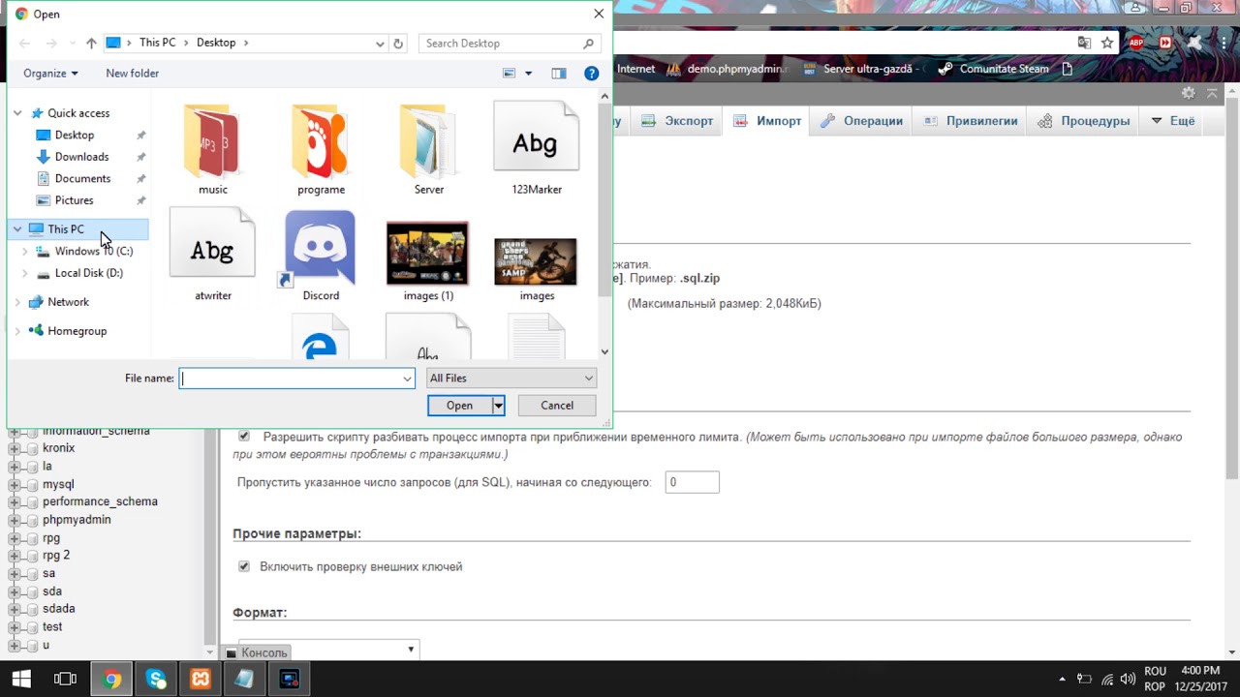Open the All Files type dropdown

(511, 379)
